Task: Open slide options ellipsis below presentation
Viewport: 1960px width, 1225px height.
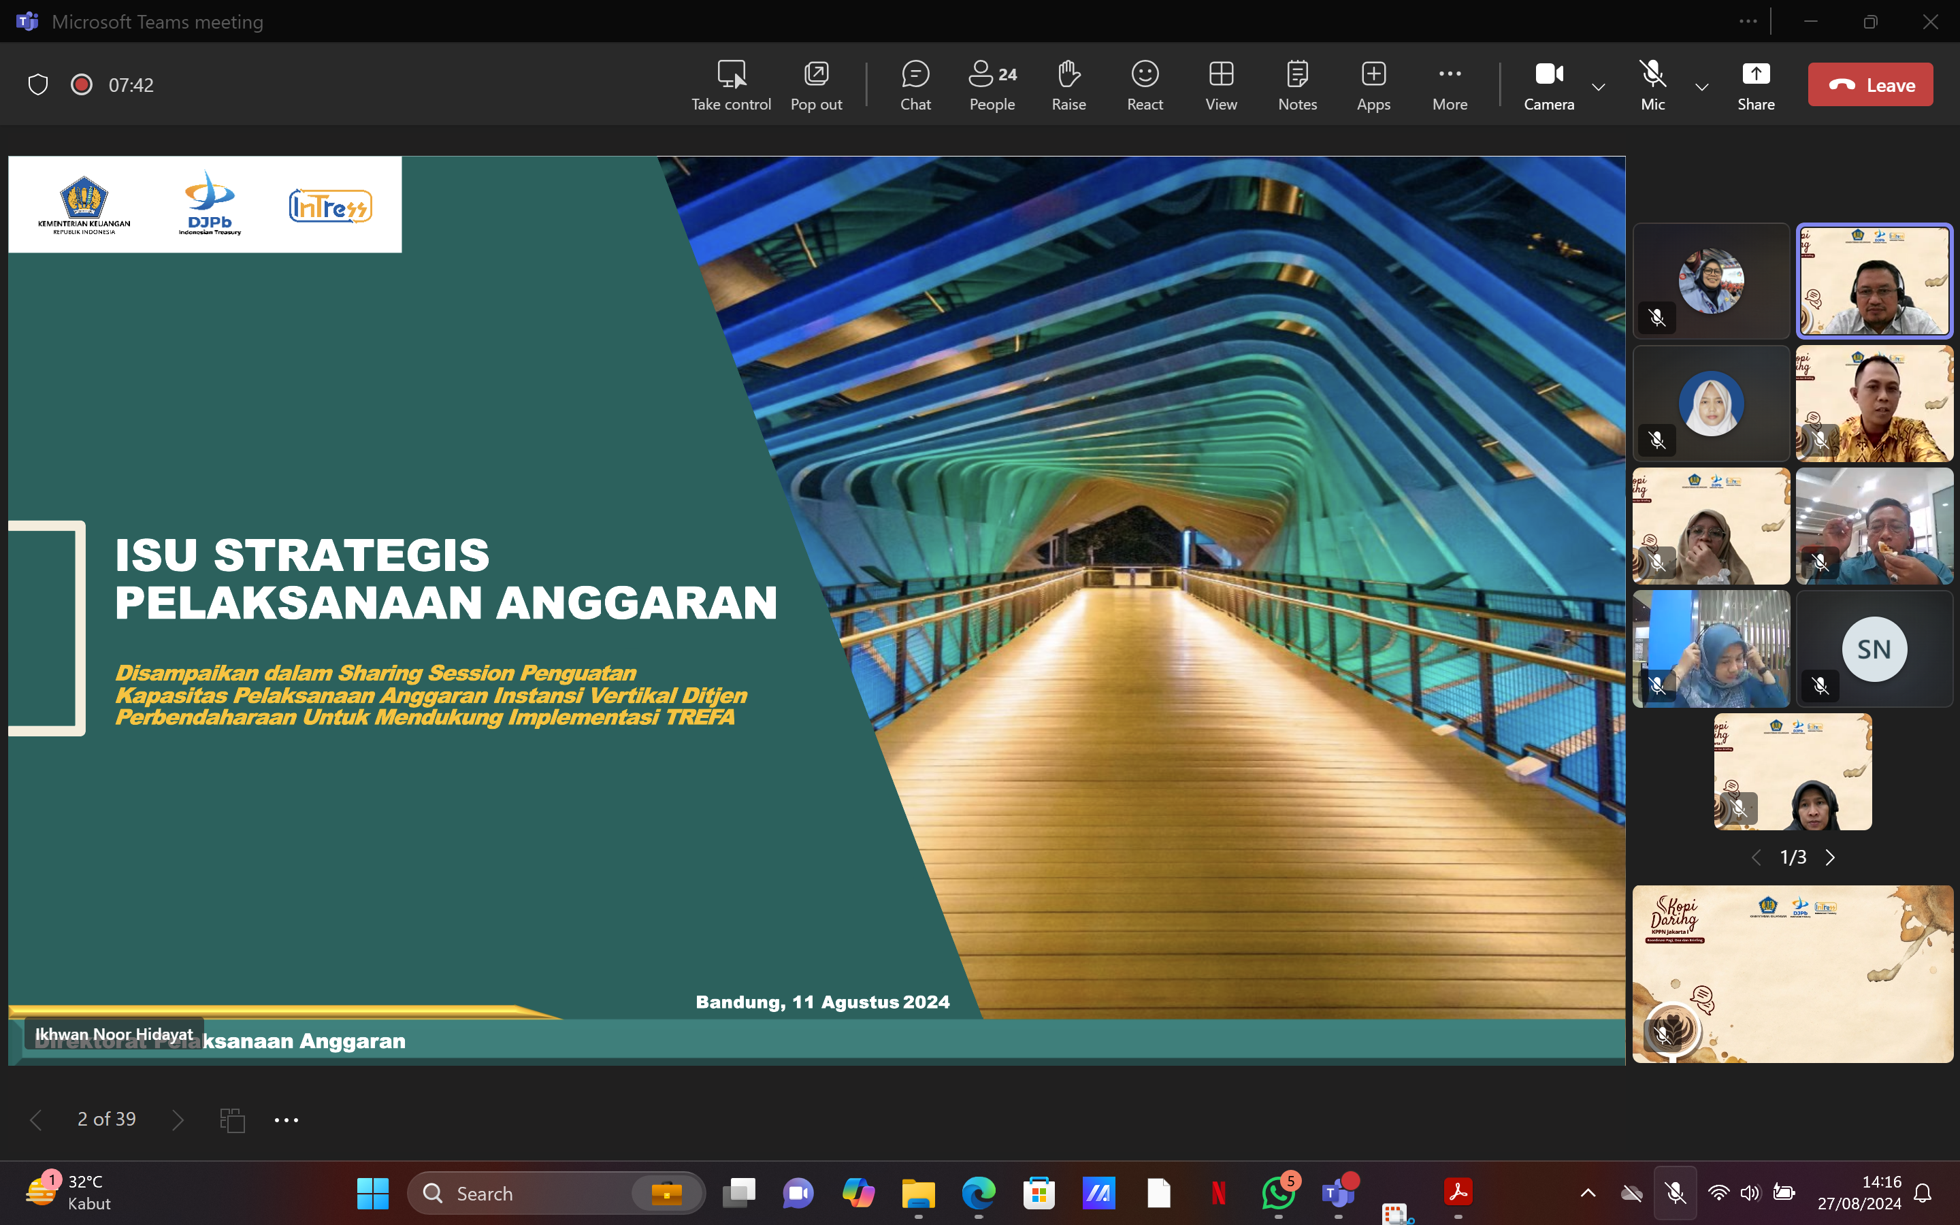Action: (286, 1120)
